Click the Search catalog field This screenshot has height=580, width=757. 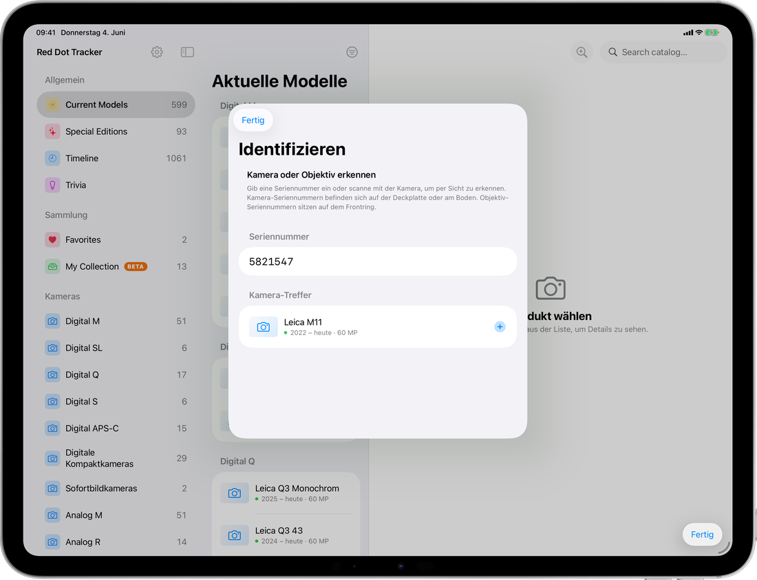(663, 52)
